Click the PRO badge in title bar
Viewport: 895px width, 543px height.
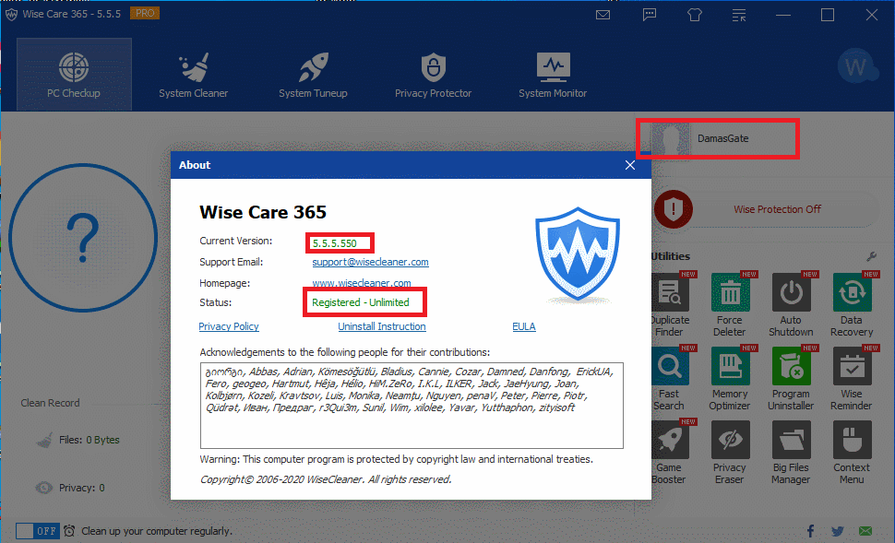click(x=145, y=13)
